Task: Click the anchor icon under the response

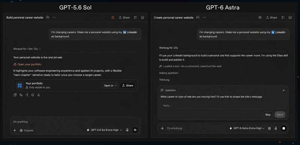Action: click(38, 95)
